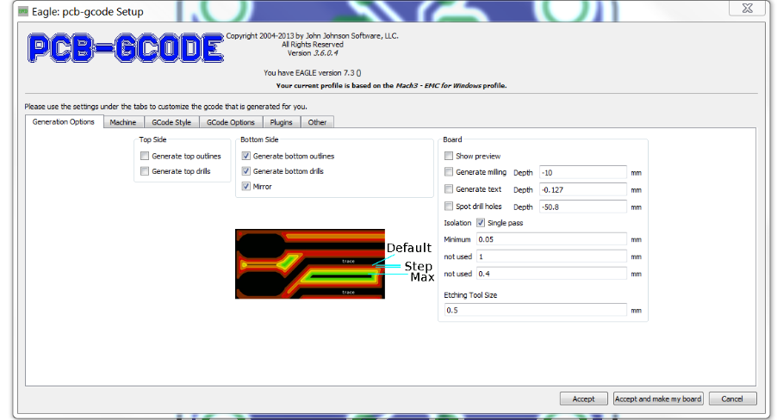777x420 pixels.
Task: Uncheck Generate bottom drills
Action: (246, 171)
